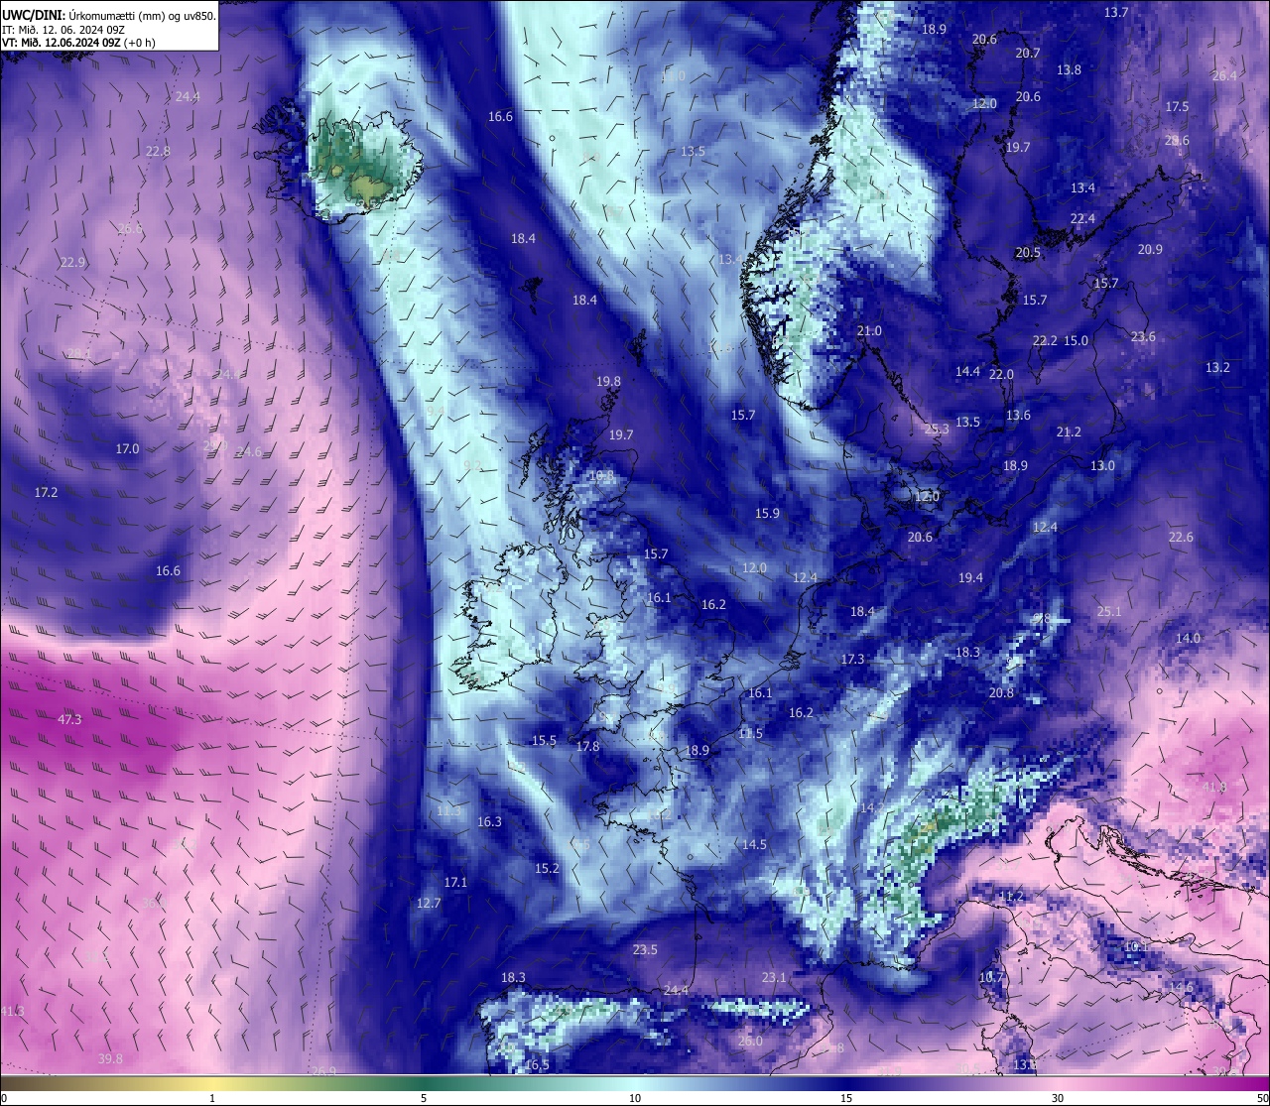Click the 30 tick on the color scale
Viewport: 1270px width, 1106px height.
pyautogui.click(x=1058, y=1098)
